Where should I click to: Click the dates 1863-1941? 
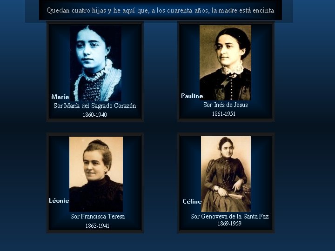point(97,226)
